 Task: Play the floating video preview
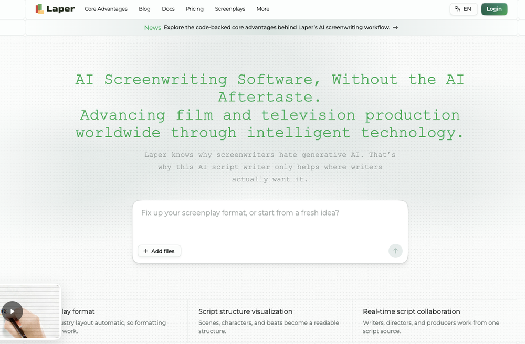pyautogui.click(x=13, y=311)
